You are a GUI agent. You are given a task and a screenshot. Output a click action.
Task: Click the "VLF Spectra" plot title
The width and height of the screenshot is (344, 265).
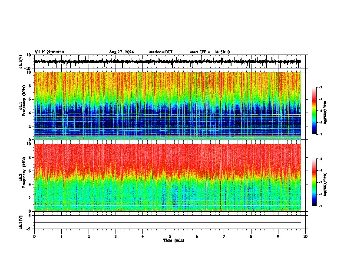click(x=49, y=52)
